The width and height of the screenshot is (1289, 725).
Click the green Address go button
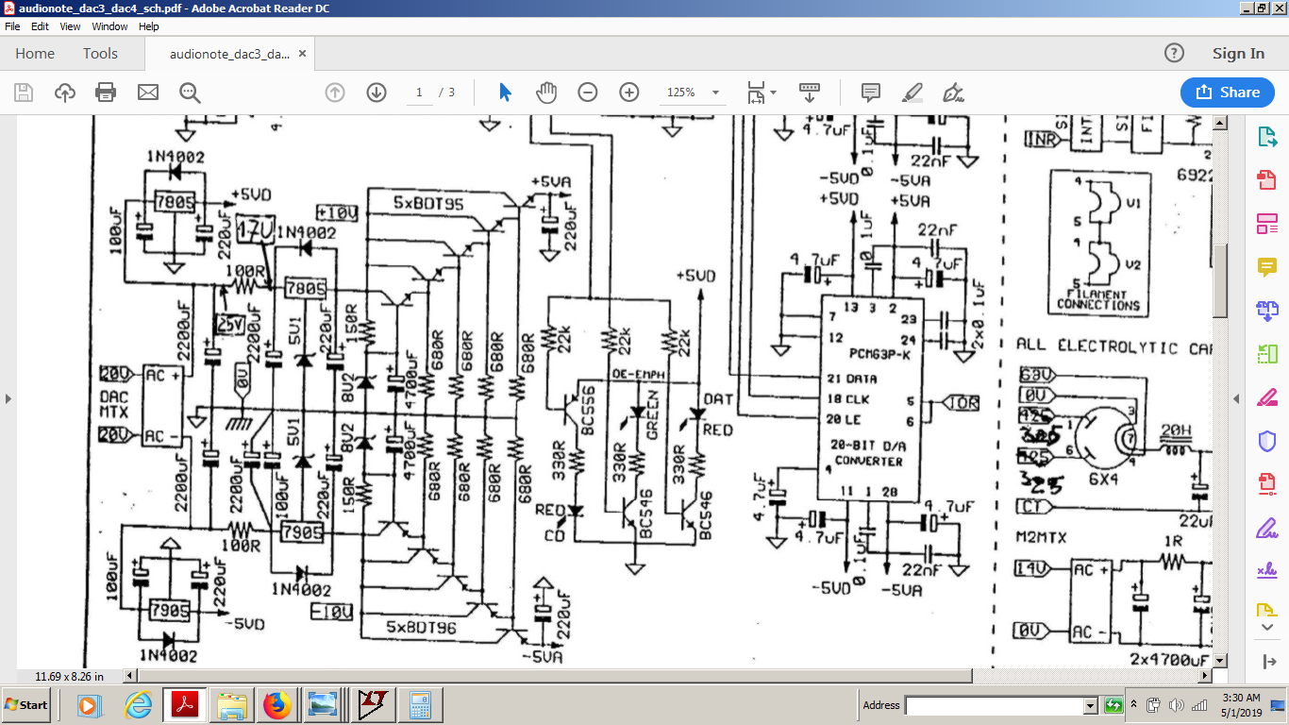[x=1113, y=705]
